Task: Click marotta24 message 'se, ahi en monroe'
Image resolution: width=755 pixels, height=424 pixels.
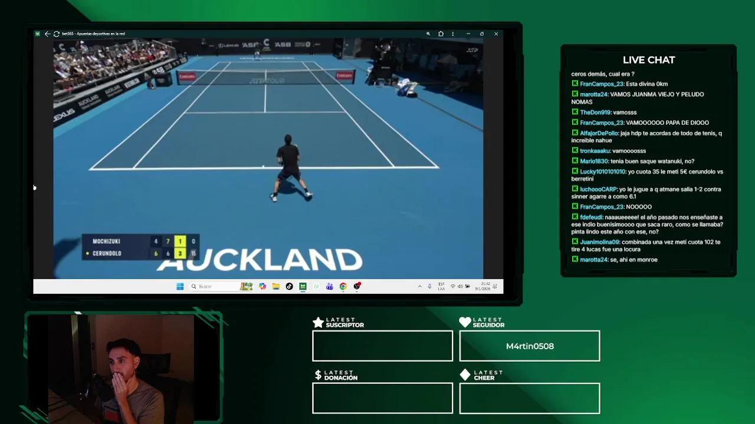Action: coord(634,260)
